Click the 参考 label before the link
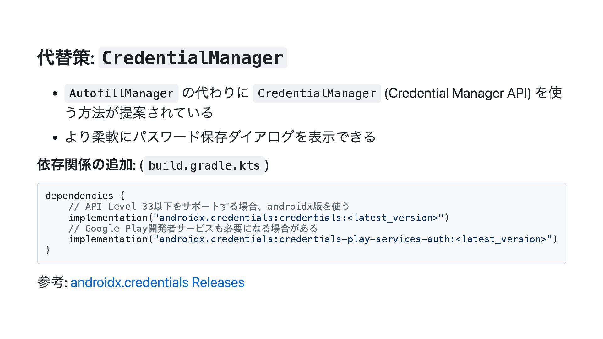This screenshot has width=603, height=339. tap(51, 282)
